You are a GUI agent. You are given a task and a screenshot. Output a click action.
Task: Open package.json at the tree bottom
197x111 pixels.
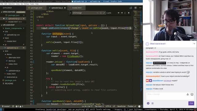pos(10,80)
